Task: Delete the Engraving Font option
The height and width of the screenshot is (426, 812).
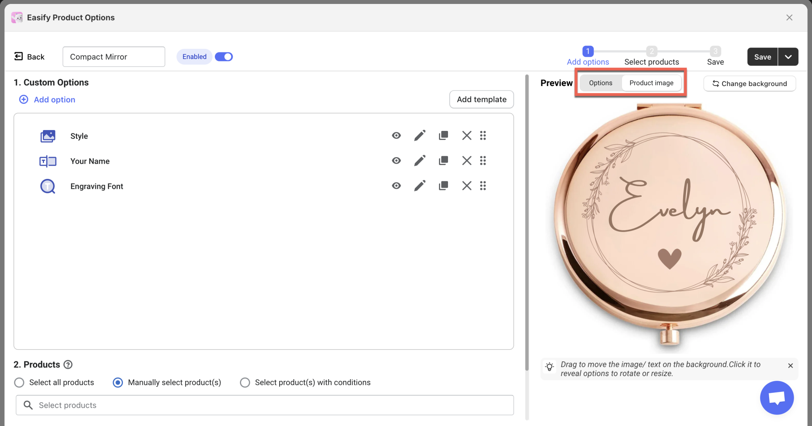Action: pyautogui.click(x=467, y=186)
